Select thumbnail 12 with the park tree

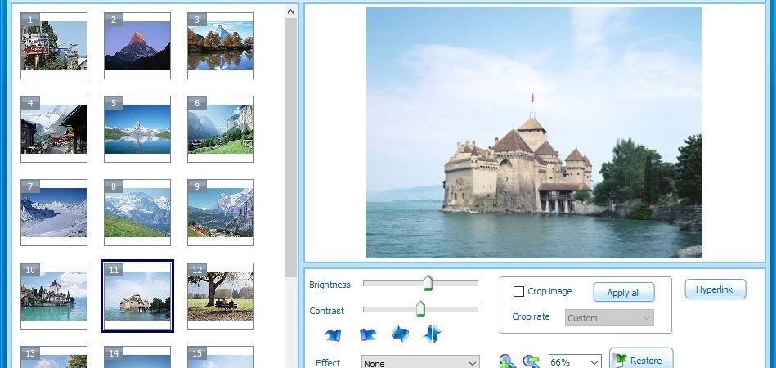[x=221, y=296]
